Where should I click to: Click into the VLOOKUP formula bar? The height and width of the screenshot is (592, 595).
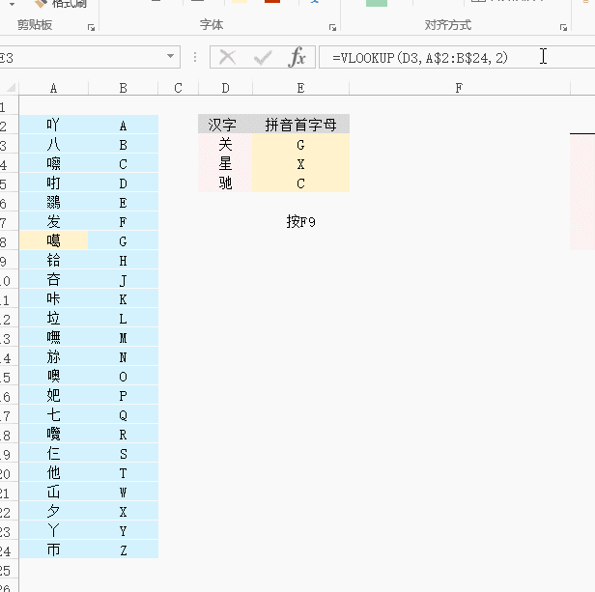[457, 57]
